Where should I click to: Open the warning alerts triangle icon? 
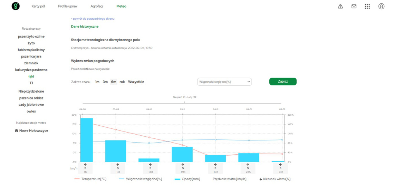(340, 6)
